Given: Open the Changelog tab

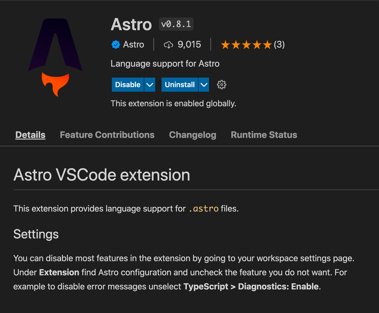Looking at the screenshot, I should (x=193, y=135).
